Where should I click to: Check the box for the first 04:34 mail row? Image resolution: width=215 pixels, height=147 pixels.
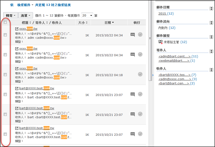pyautogui.click(x=5, y=35)
